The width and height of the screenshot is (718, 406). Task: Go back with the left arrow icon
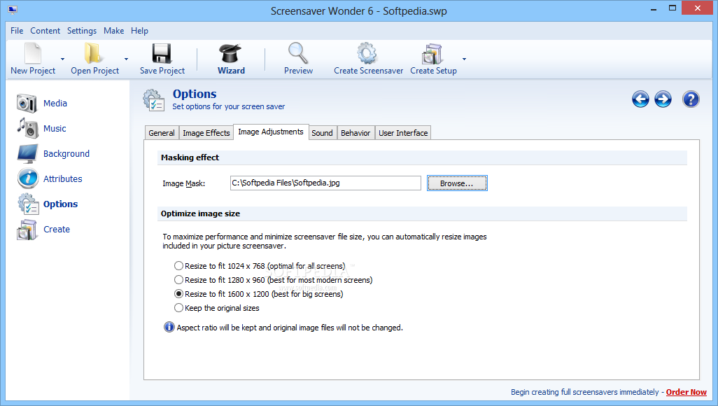(640, 99)
